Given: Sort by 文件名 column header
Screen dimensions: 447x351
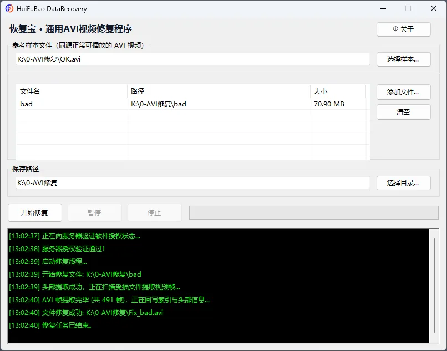Looking at the screenshot, I should tap(72, 91).
